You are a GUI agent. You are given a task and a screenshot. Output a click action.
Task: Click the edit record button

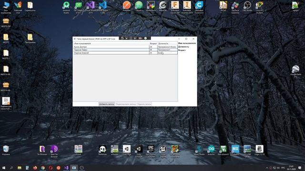[x=126, y=104]
